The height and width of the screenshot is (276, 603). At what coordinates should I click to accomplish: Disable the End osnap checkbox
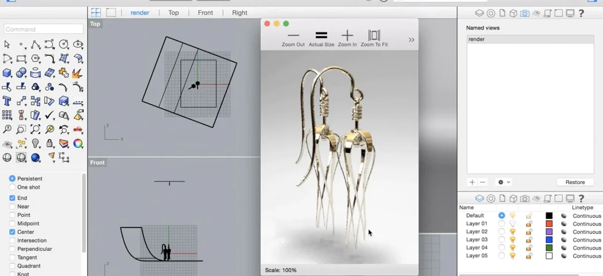click(12, 198)
